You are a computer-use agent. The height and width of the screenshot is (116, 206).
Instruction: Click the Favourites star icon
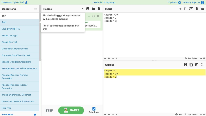tap(35, 114)
